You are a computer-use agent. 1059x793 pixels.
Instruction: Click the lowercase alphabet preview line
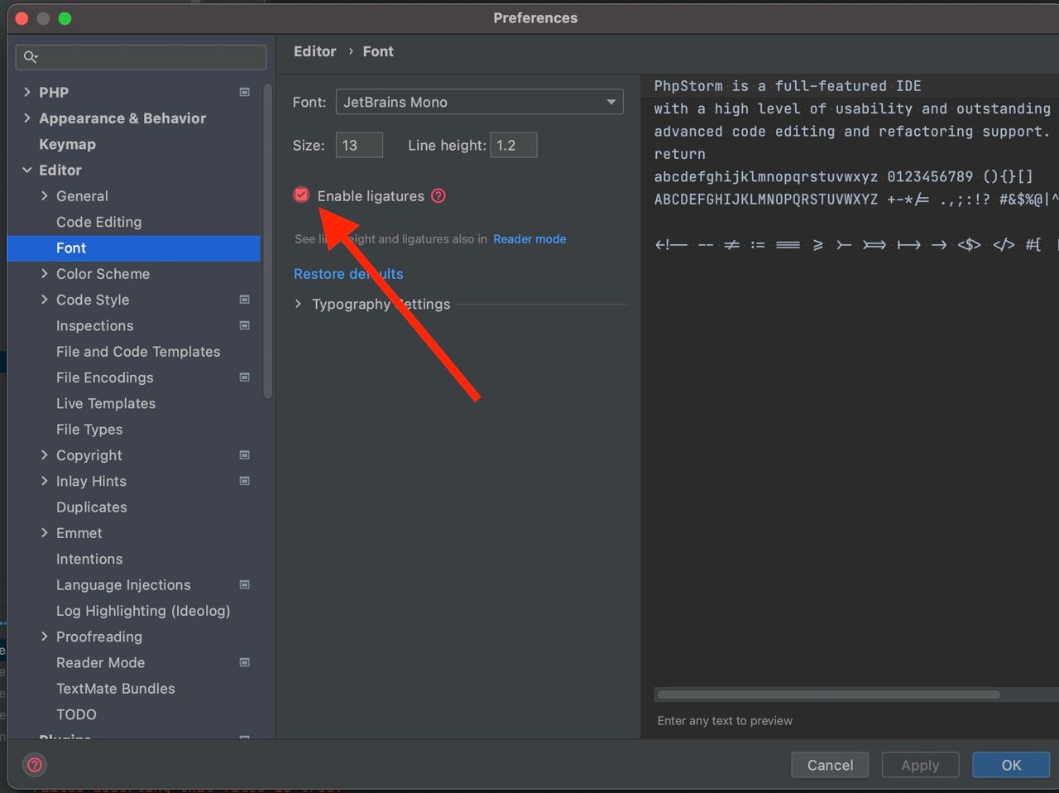pos(843,176)
